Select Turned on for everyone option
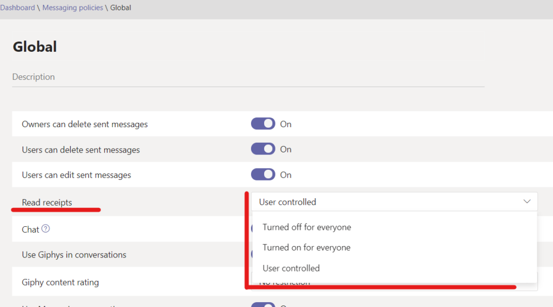553x307 pixels. pos(307,248)
